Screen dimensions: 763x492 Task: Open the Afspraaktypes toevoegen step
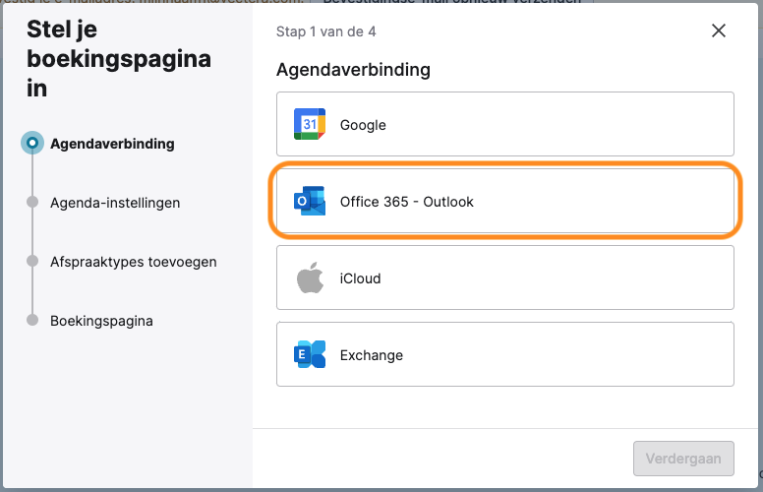[x=134, y=262]
